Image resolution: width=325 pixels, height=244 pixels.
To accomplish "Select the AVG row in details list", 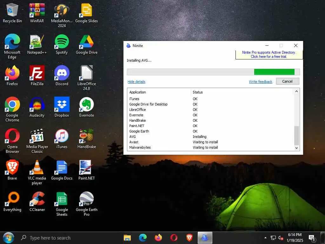I will pyautogui.click(x=211, y=137).
